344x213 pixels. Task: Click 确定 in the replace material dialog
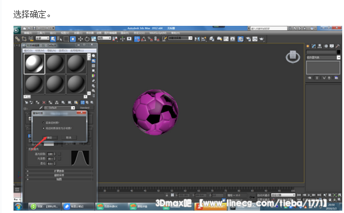coord(49,137)
